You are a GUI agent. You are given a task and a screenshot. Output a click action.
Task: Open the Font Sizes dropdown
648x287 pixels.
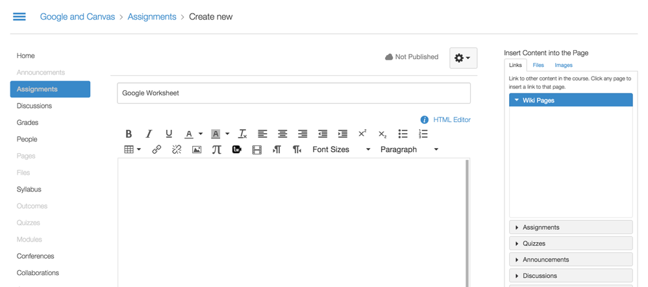click(342, 149)
